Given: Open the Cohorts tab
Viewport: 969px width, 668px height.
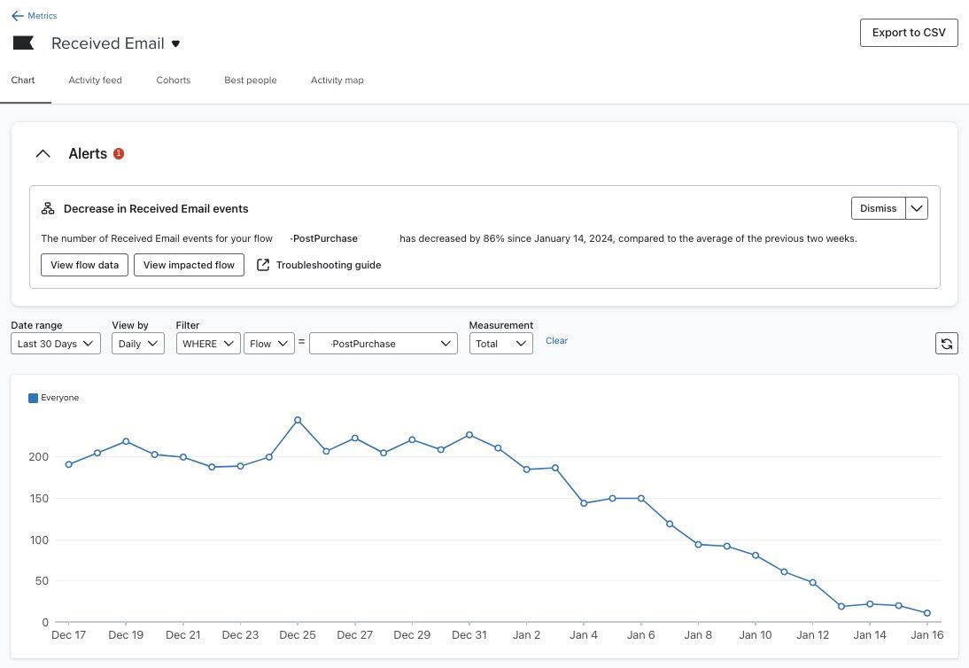Looking at the screenshot, I should 174,80.
